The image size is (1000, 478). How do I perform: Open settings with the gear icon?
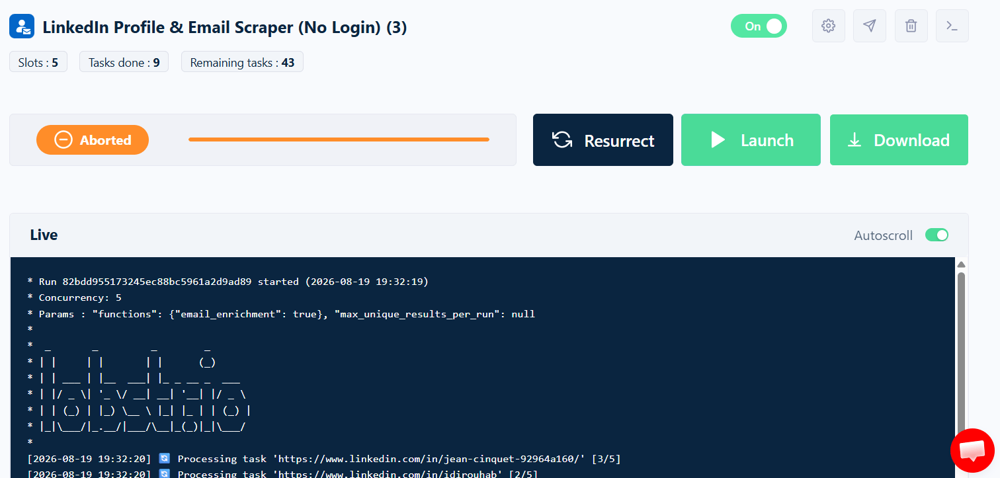[x=828, y=26]
